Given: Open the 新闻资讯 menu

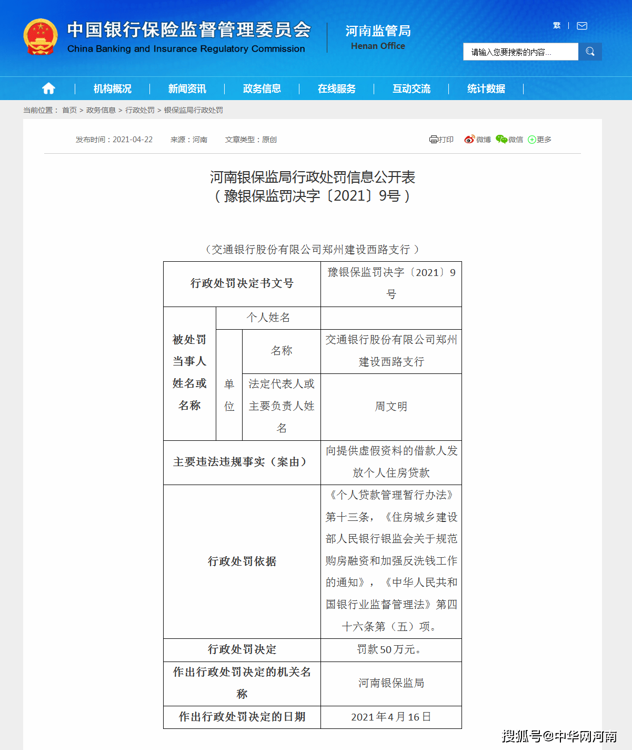Looking at the screenshot, I should click(x=187, y=88).
